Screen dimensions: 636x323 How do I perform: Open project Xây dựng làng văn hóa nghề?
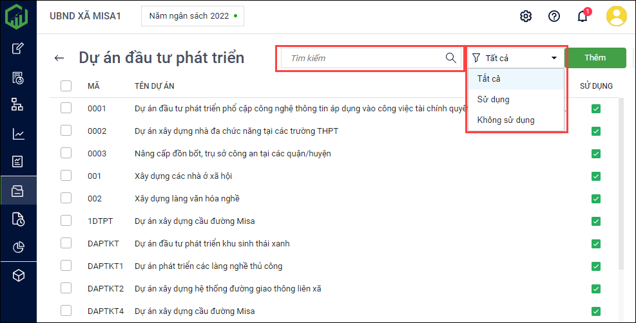point(187,199)
